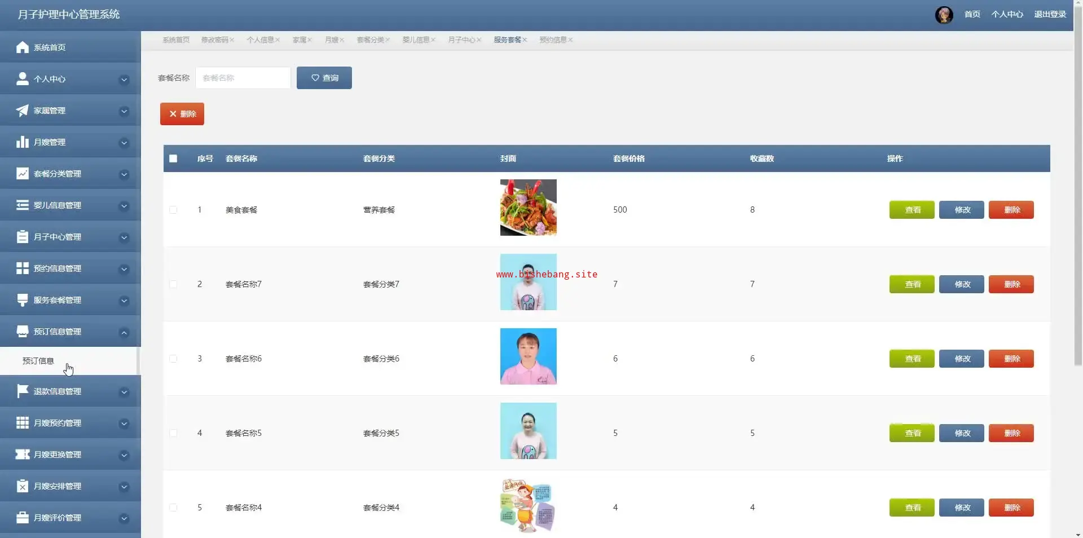Click the 查询 search button

324,78
